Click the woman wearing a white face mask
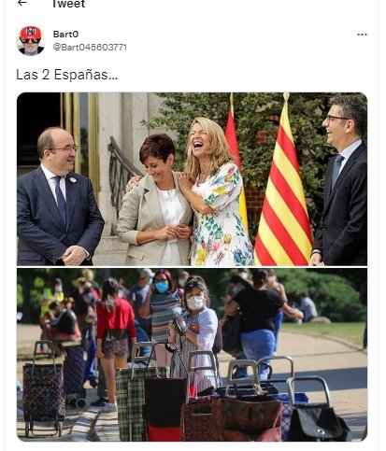This screenshot has width=386, height=451. coord(194,331)
